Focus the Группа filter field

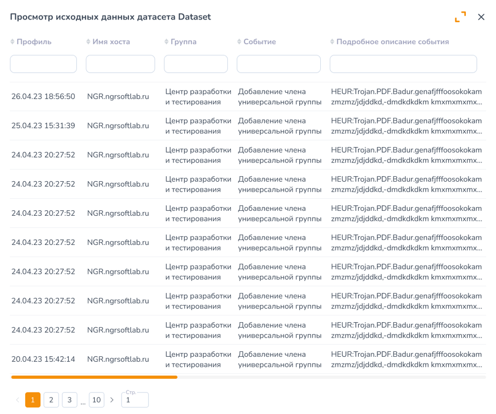[x=196, y=64]
